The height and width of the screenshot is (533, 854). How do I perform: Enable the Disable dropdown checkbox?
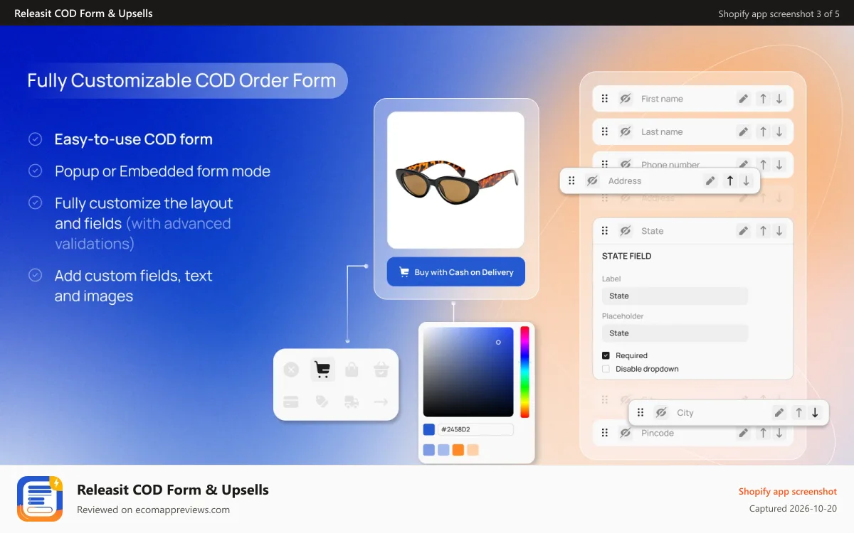[x=606, y=369]
